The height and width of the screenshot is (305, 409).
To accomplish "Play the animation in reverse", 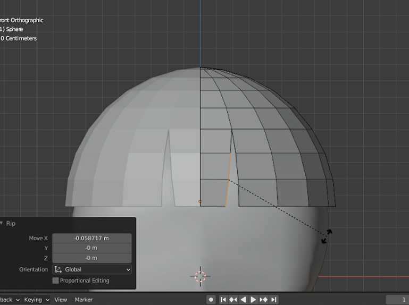I will point(243,300).
